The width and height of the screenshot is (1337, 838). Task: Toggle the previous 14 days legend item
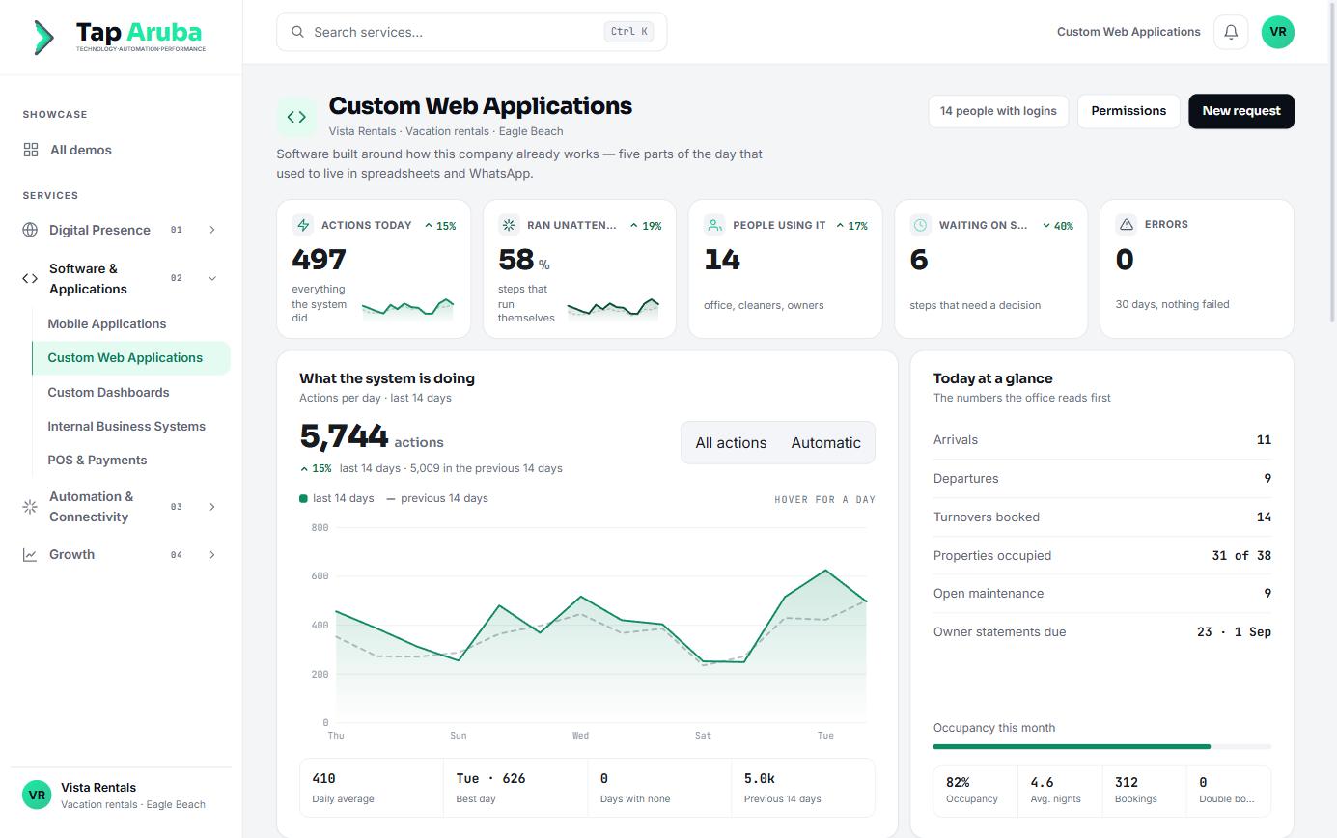click(437, 498)
